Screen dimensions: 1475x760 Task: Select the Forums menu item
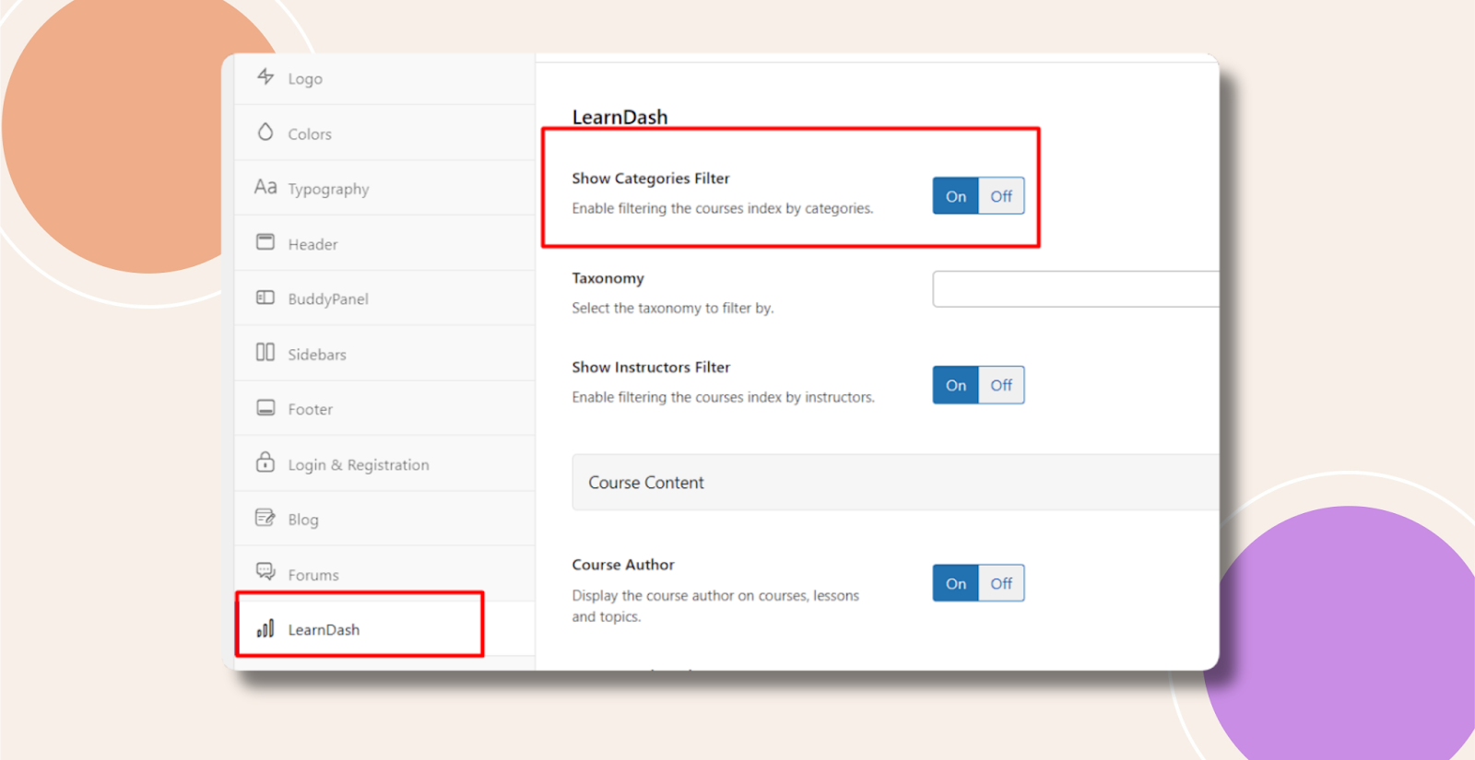tap(385, 574)
